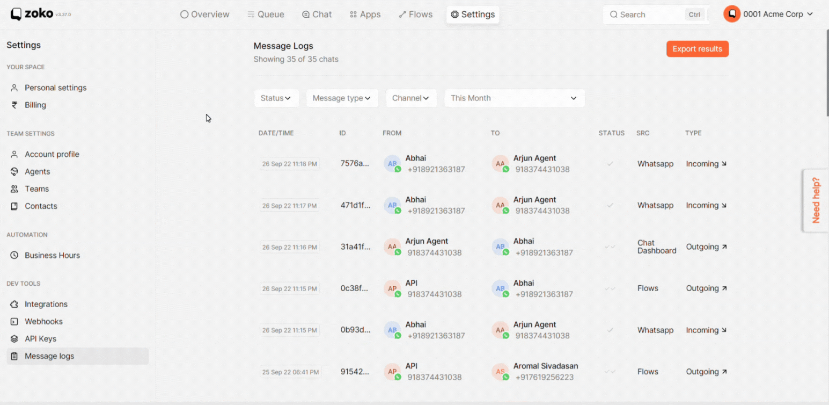Open the Message type filter dropdown
This screenshot has width=829, height=405.
pyautogui.click(x=342, y=98)
